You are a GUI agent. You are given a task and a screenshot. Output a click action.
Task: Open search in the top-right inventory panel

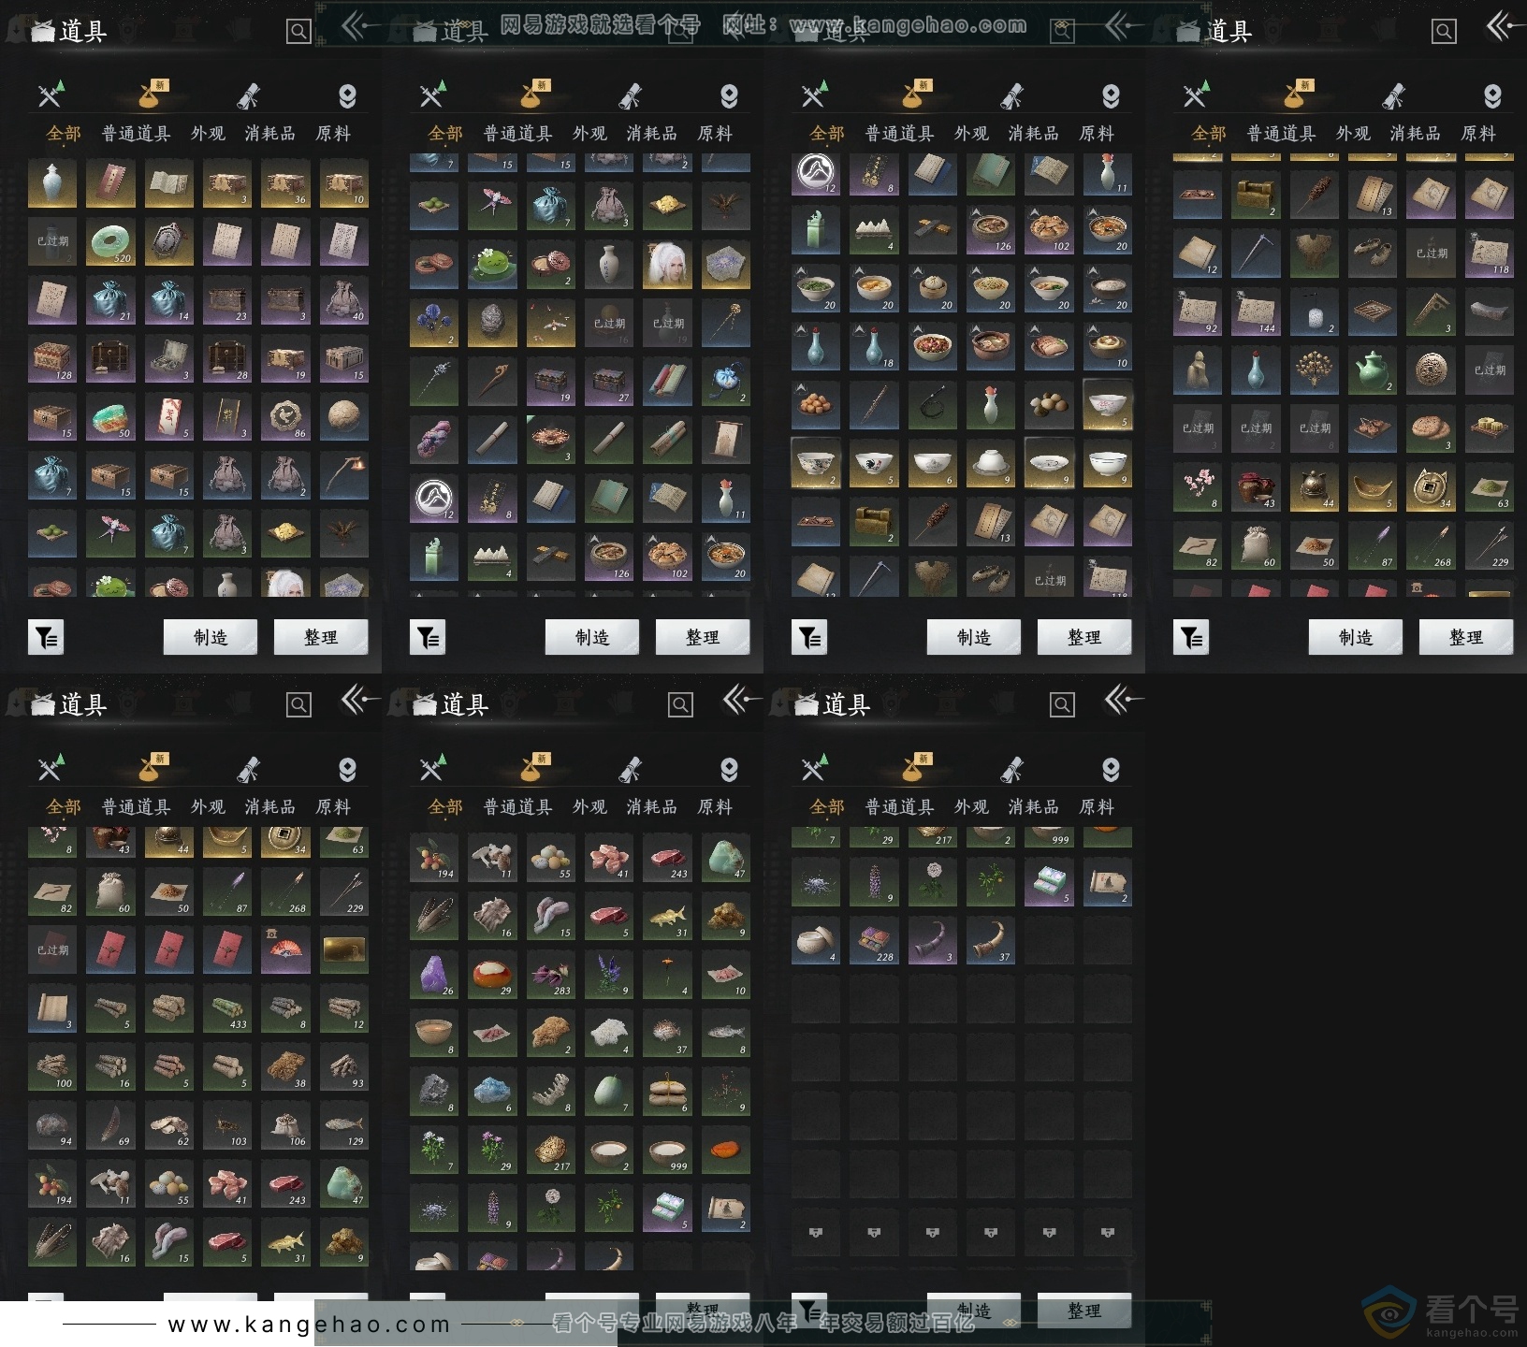pyautogui.click(x=1444, y=32)
